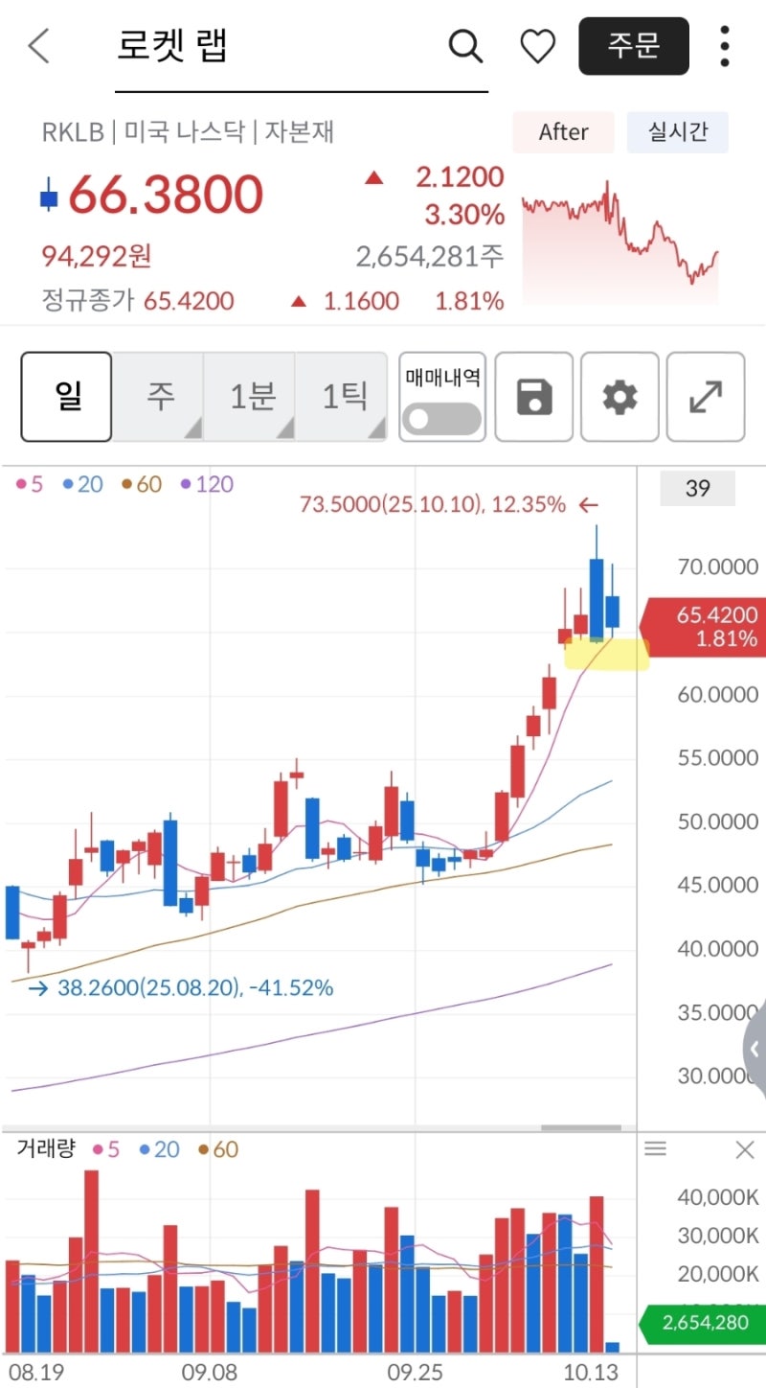This screenshot has height=1388, width=766.
Task: Open the hamburger menu in volume panel
Action: point(656,1148)
